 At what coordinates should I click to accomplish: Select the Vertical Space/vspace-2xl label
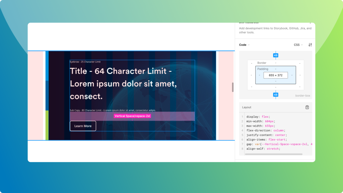[132, 116]
